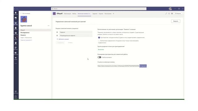Open the meeting dropdown arrow in header

tap(182, 14)
